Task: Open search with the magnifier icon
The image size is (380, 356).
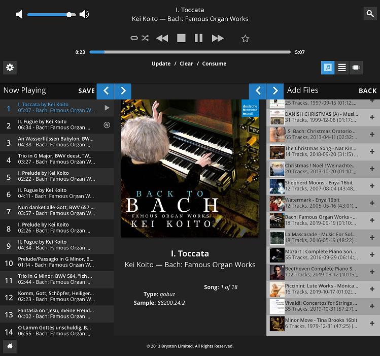Action: [x=370, y=14]
